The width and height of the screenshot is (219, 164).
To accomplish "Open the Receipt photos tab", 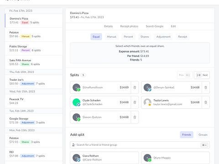I will click(129, 26).
